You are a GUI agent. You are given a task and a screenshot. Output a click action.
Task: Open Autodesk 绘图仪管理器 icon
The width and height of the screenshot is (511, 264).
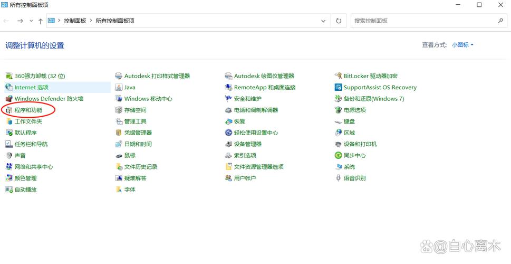click(x=228, y=76)
